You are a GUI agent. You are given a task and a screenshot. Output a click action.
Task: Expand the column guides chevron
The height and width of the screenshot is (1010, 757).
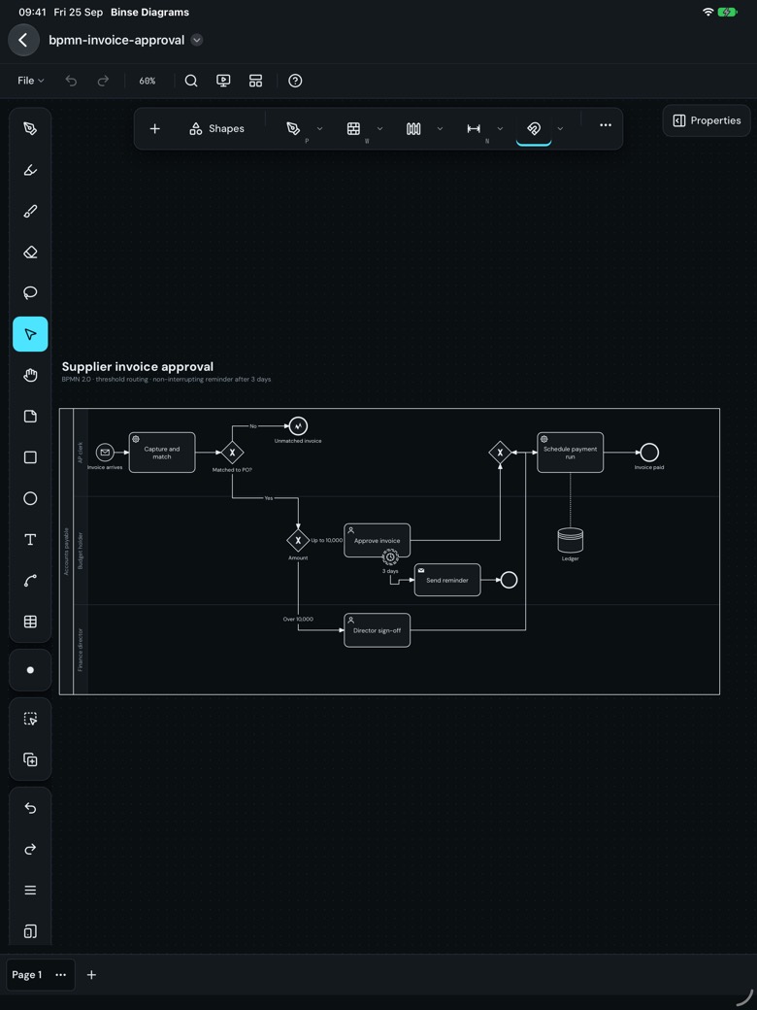point(440,129)
